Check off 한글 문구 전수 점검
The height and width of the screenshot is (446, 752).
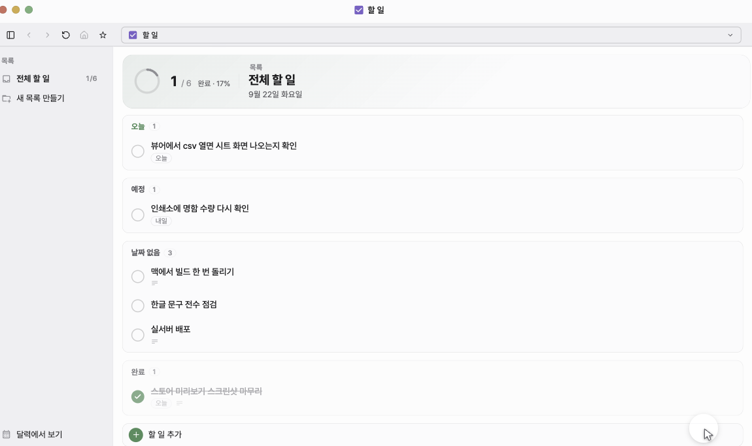click(137, 306)
